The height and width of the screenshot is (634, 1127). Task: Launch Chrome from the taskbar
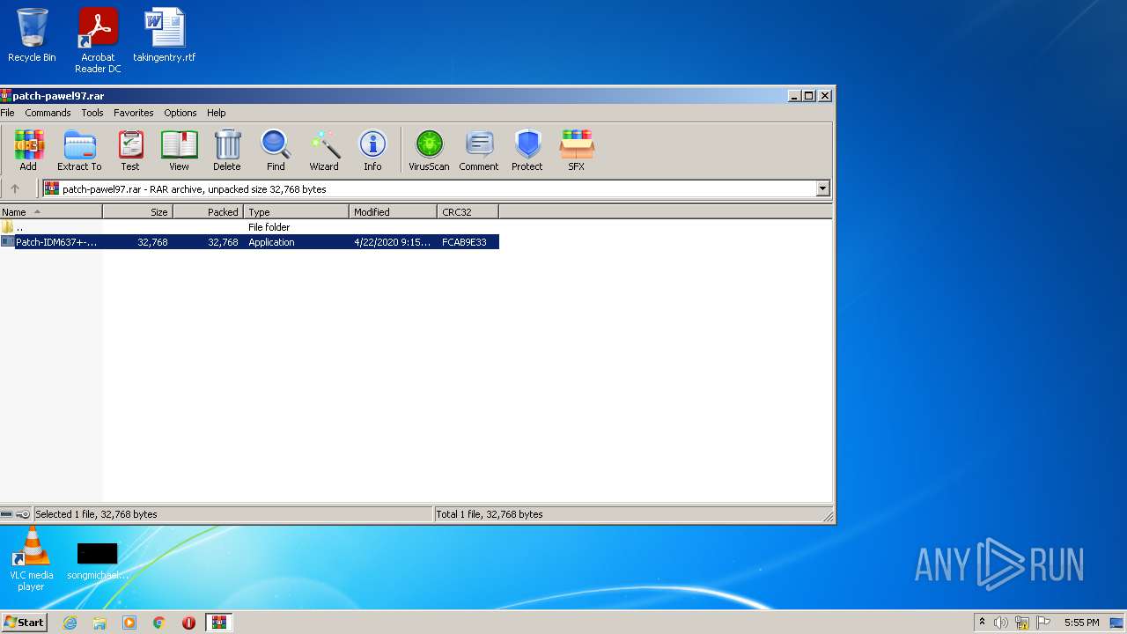coord(159,623)
